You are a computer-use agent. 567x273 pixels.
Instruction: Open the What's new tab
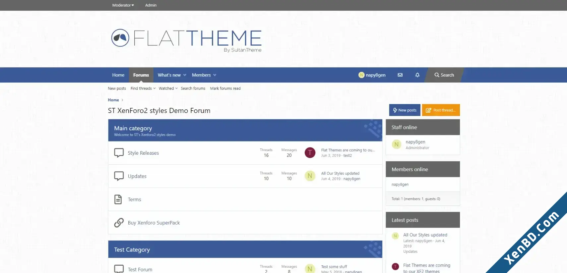(169, 75)
